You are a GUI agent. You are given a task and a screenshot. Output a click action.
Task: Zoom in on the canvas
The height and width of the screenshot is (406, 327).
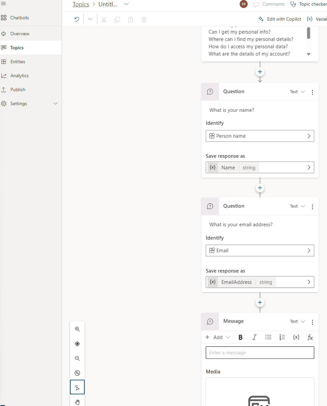(x=77, y=329)
